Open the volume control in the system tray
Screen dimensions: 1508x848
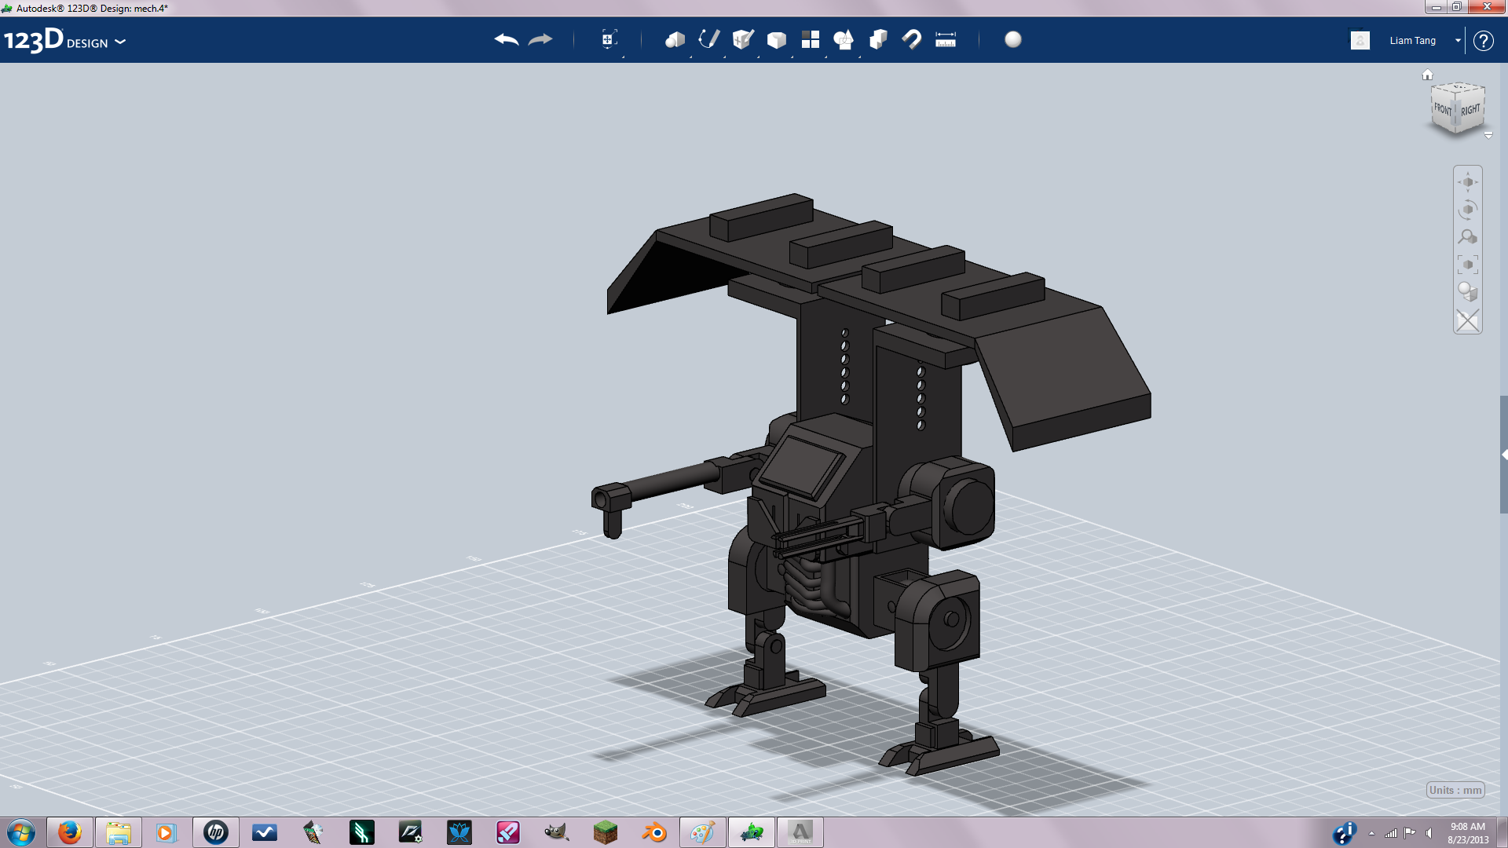(1429, 833)
